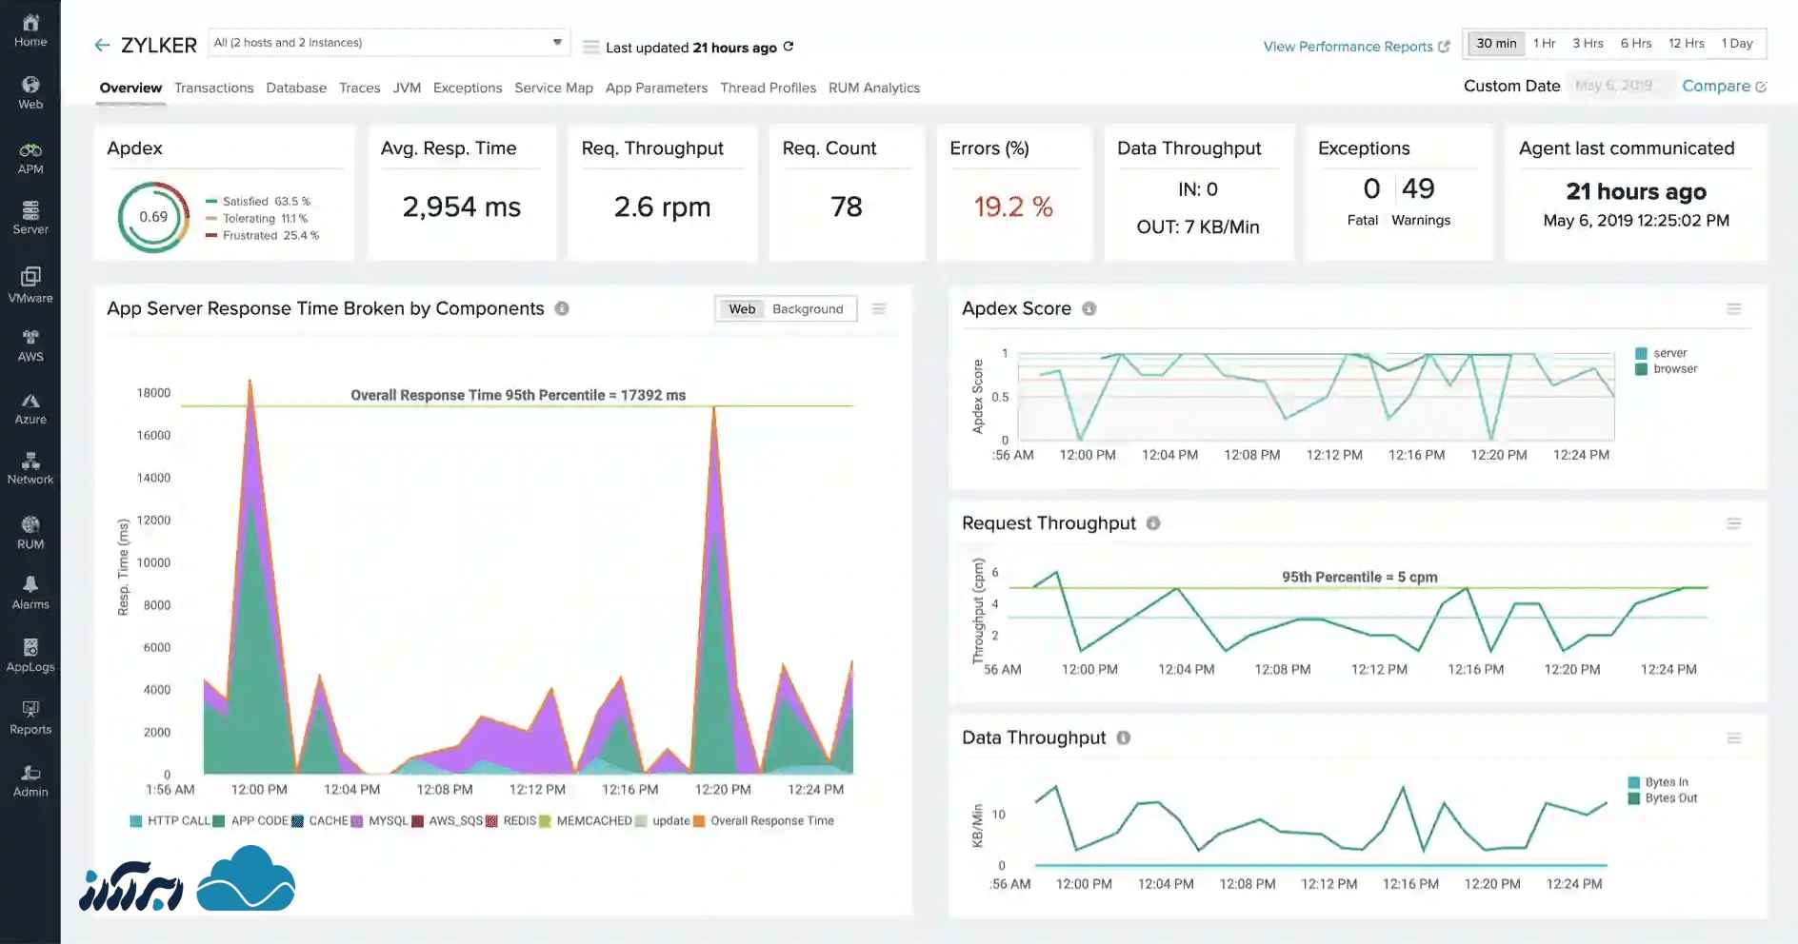Select the 1 Hr time range
The image size is (1798, 944).
[1544, 44]
